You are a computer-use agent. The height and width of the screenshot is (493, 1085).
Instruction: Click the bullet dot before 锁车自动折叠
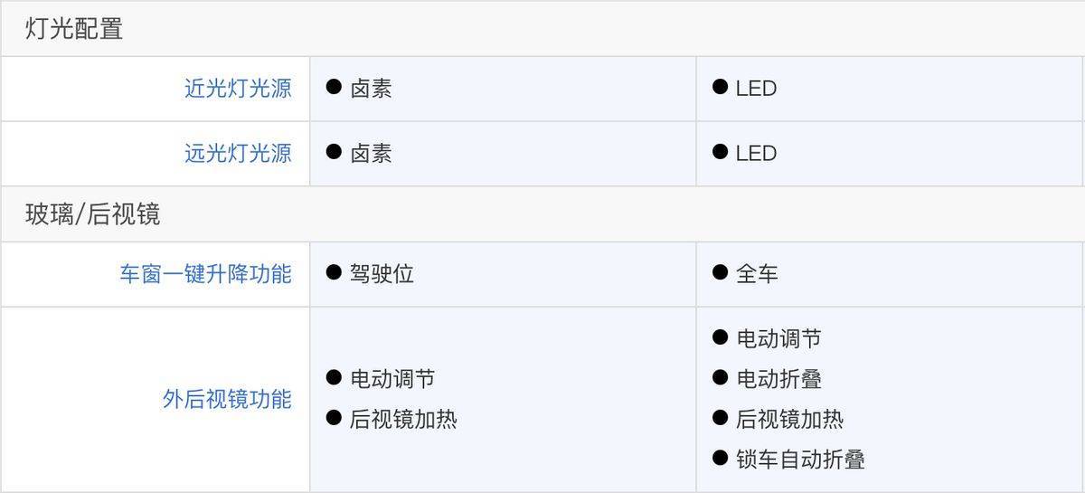point(720,458)
